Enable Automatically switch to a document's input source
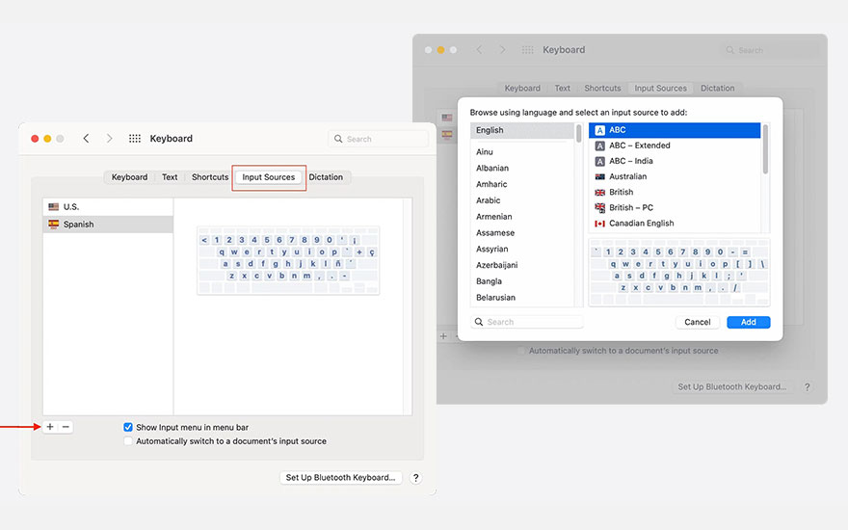 (x=128, y=441)
